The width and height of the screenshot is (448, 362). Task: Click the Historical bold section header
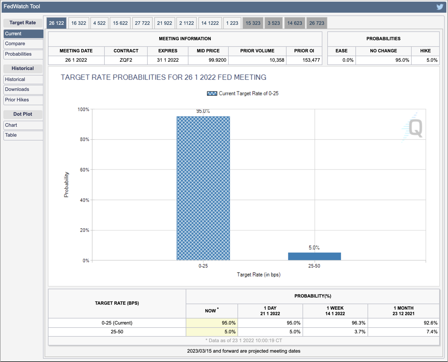[23, 68]
